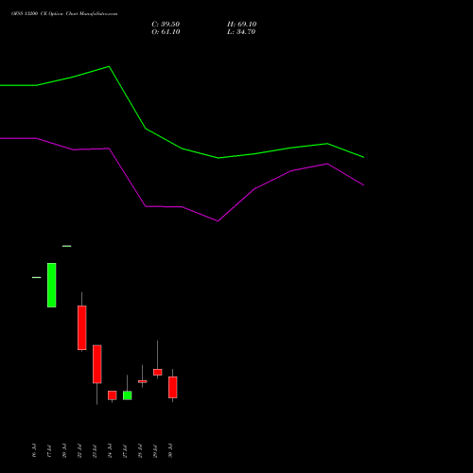Select the 24 Jul date label

[110, 450]
